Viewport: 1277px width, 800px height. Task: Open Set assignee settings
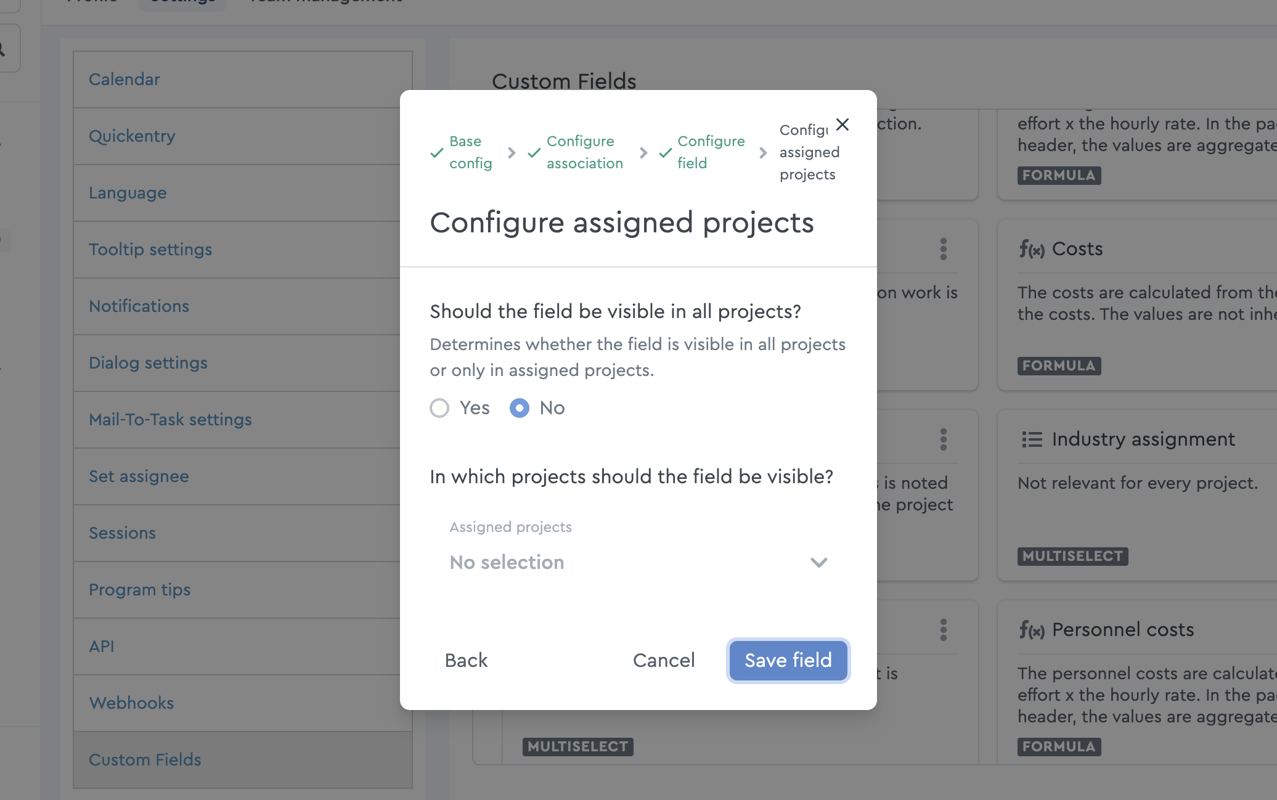[243, 476]
